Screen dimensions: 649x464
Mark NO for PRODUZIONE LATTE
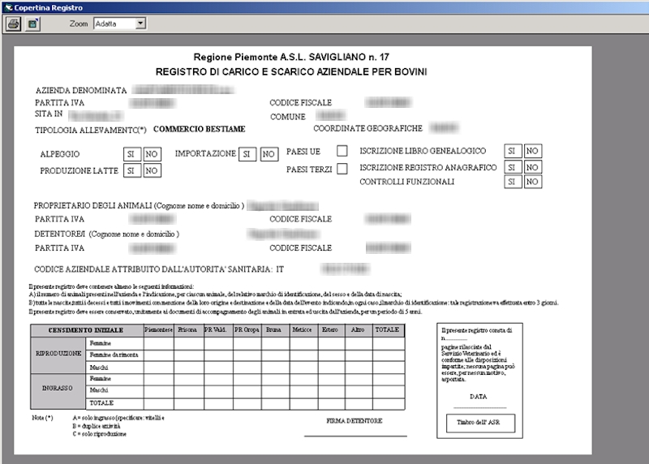[152, 170]
